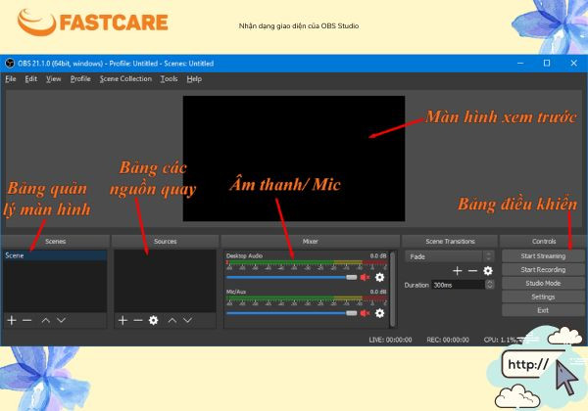
Task: Add a scene transition with plus icon
Action: coord(457,271)
